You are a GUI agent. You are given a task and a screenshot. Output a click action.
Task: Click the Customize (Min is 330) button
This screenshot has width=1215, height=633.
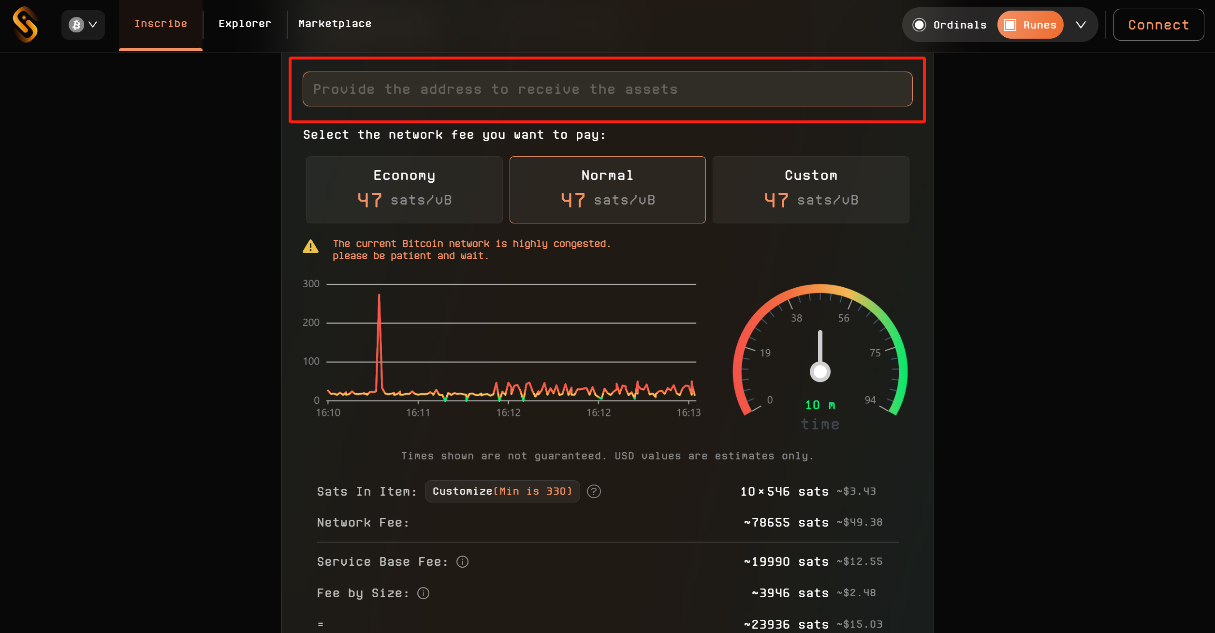(502, 491)
